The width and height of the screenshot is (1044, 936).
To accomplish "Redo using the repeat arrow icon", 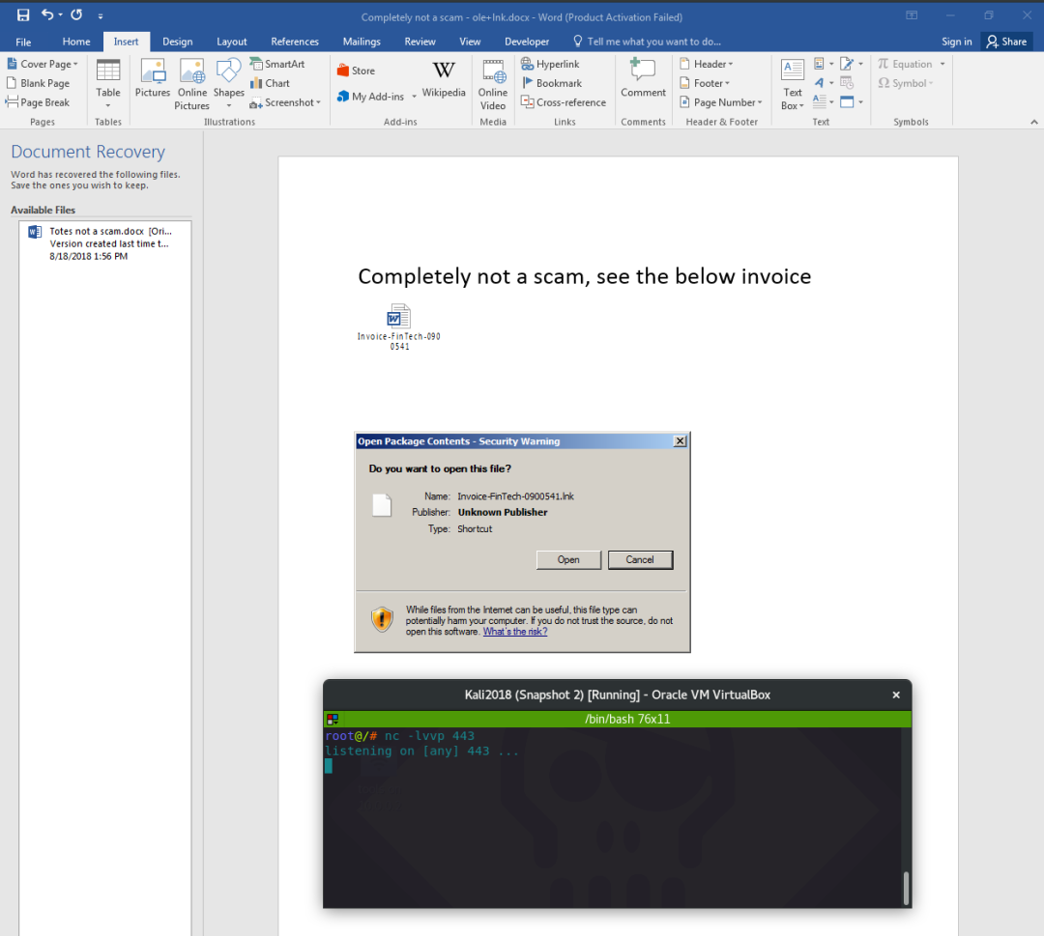I will coord(76,14).
